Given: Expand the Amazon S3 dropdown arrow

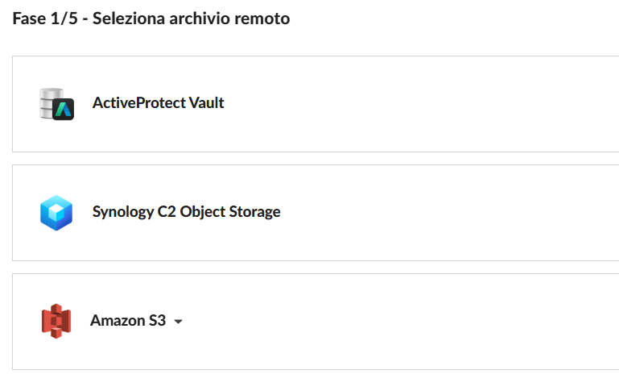Looking at the screenshot, I should coord(179,322).
